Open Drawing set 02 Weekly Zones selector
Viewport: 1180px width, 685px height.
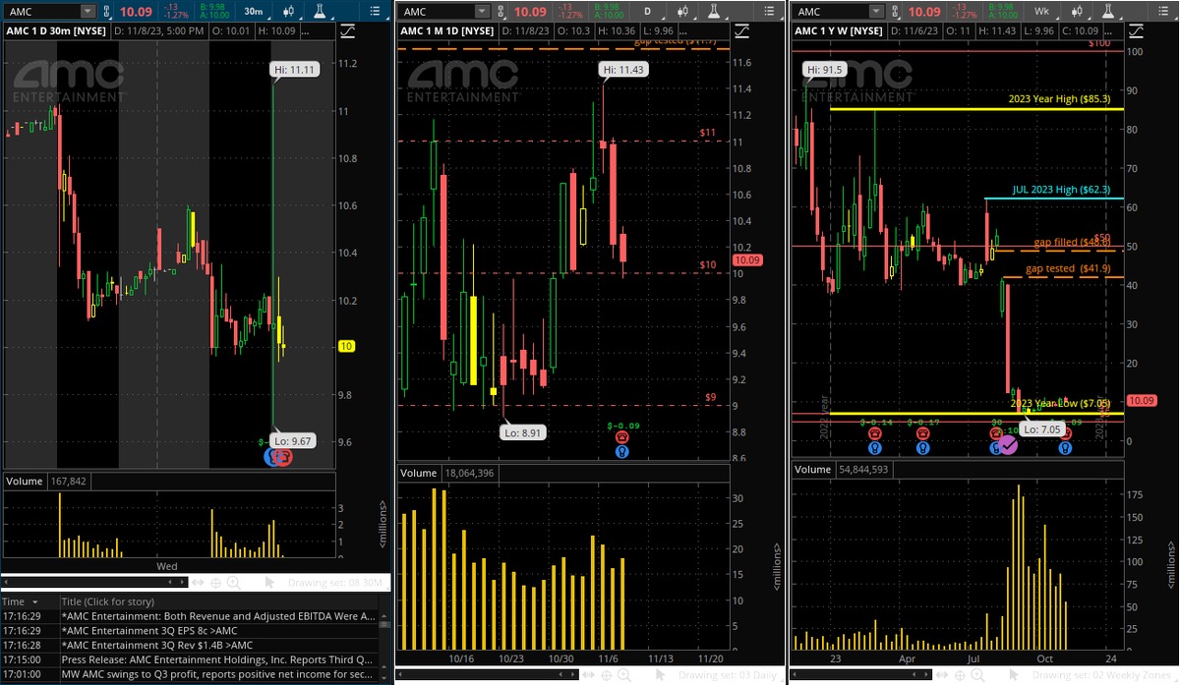click(1101, 675)
